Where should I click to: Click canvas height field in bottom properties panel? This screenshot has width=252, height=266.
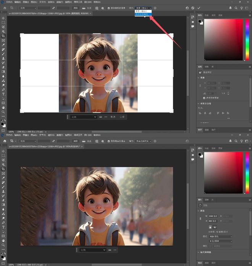[x=213, y=221]
